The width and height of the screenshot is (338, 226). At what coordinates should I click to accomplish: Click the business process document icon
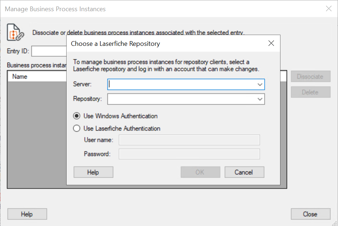pyautogui.click(x=15, y=32)
